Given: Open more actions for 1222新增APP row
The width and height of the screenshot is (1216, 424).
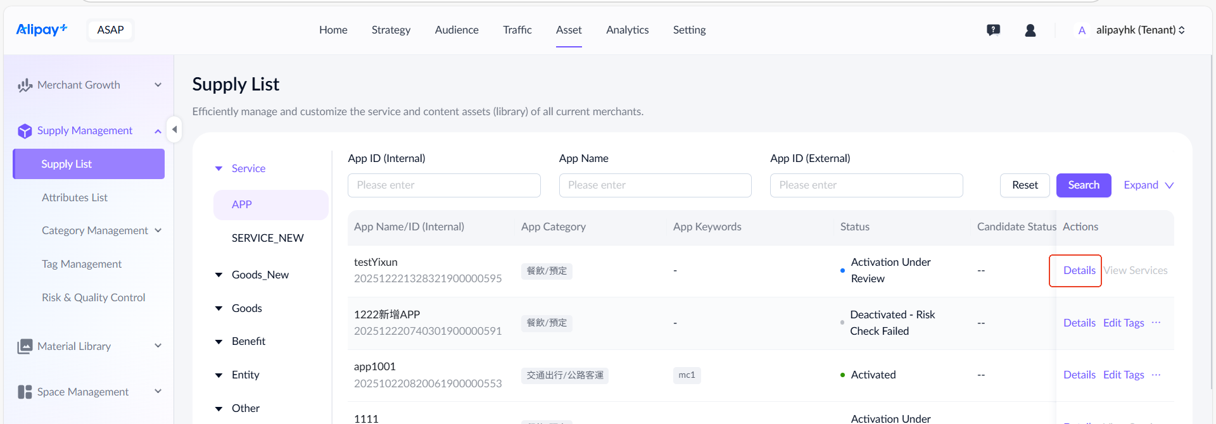Looking at the screenshot, I should click(1156, 323).
